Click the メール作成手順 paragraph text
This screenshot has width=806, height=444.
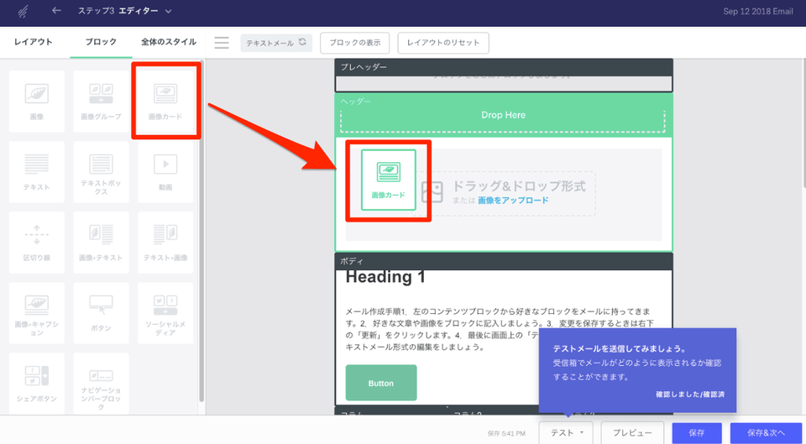499,329
